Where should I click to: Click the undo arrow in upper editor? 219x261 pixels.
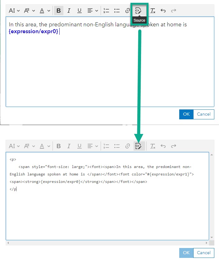point(163,11)
